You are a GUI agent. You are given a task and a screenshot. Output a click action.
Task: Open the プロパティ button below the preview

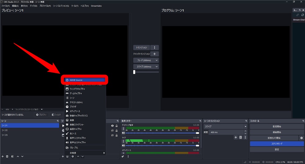41,115
